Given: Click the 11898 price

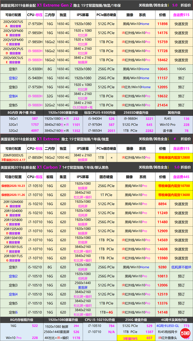Looking at the screenshot, I should [x=162, y=24].
